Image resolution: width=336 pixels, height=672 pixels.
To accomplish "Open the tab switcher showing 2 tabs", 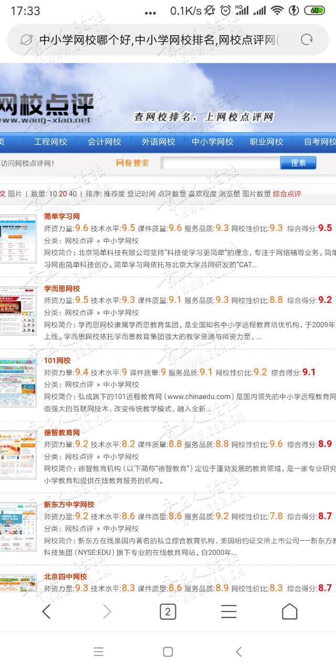I will point(167,611).
